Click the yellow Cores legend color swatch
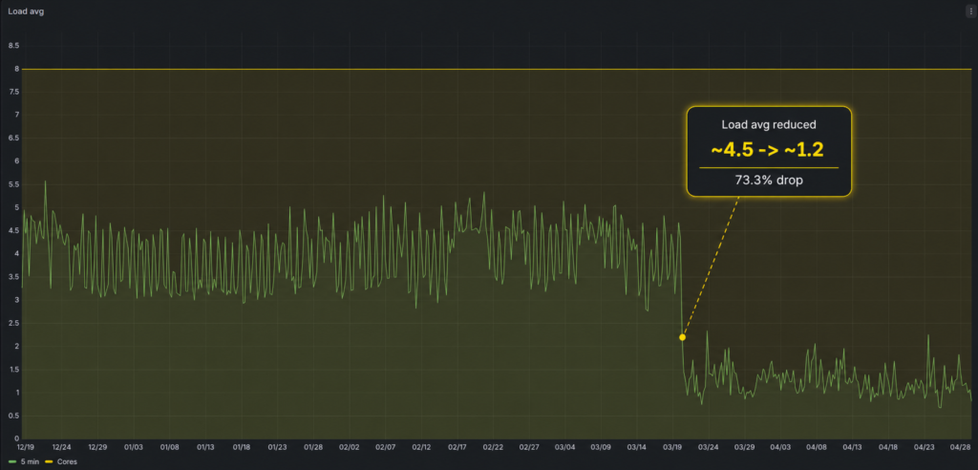Image resolution: width=978 pixels, height=470 pixels. coord(50,462)
